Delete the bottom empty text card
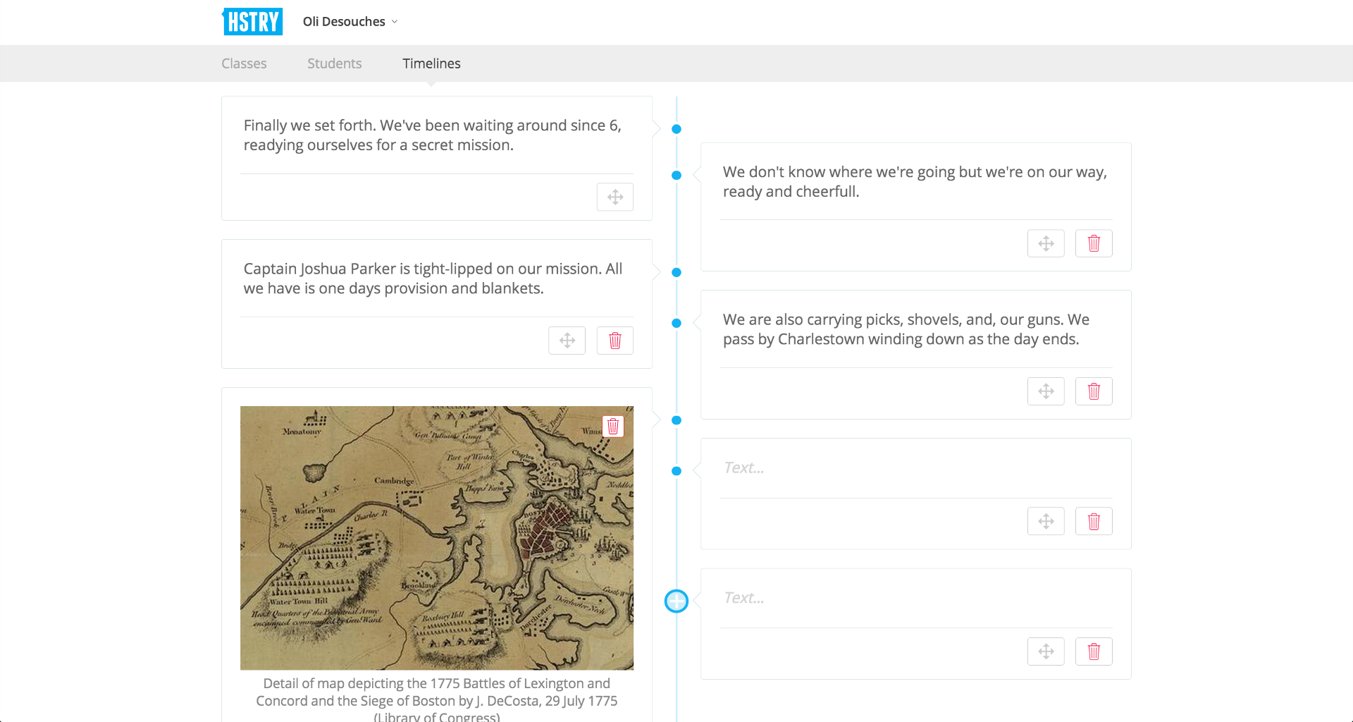The width and height of the screenshot is (1353, 722). (x=1094, y=651)
